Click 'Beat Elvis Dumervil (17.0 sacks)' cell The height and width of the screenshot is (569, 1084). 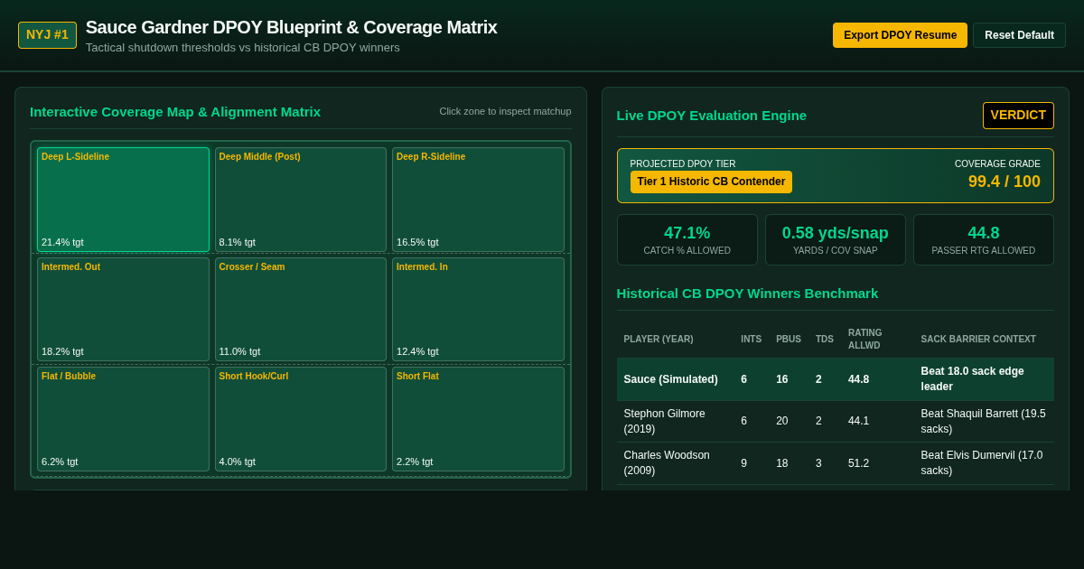pos(984,463)
